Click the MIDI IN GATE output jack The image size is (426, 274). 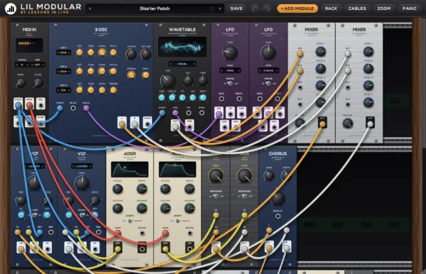coord(29,105)
